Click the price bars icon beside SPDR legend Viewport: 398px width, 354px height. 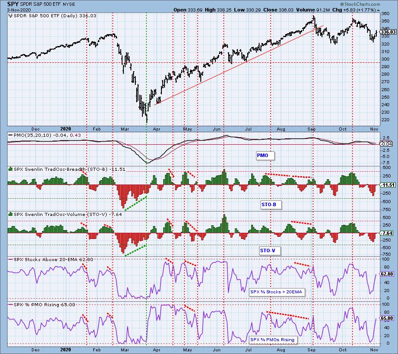pyautogui.click(x=10, y=16)
